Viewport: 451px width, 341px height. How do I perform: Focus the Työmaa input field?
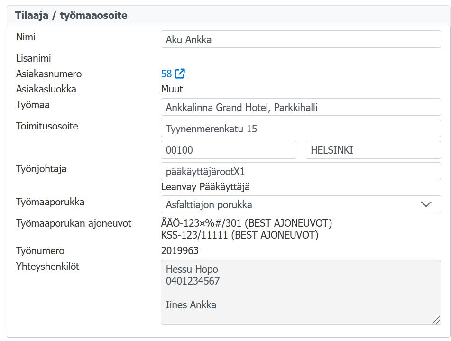301,107
